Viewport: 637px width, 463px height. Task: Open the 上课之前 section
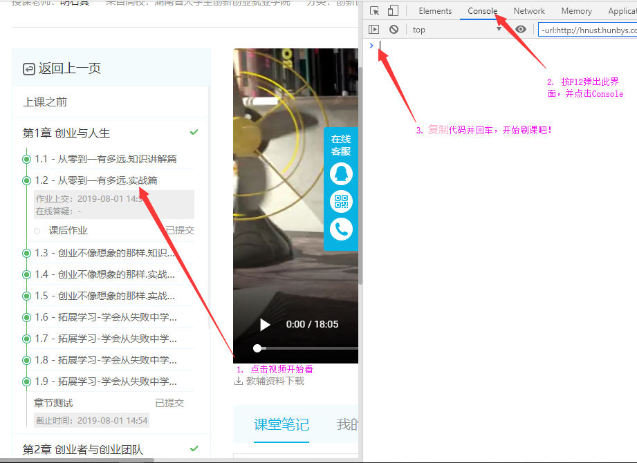(45, 102)
